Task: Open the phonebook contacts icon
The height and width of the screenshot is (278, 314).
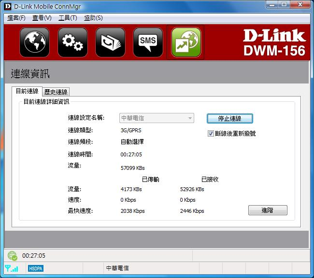Action: coord(110,42)
